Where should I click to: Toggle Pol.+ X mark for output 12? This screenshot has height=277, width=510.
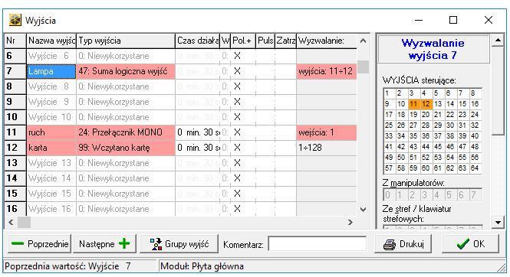click(238, 148)
